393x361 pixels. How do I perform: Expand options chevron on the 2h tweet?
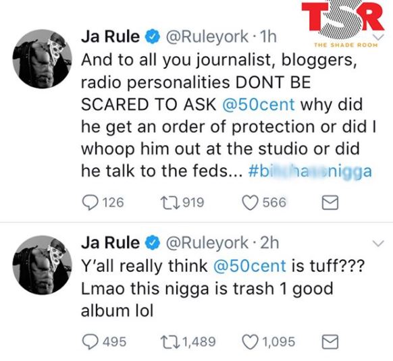(378, 244)
